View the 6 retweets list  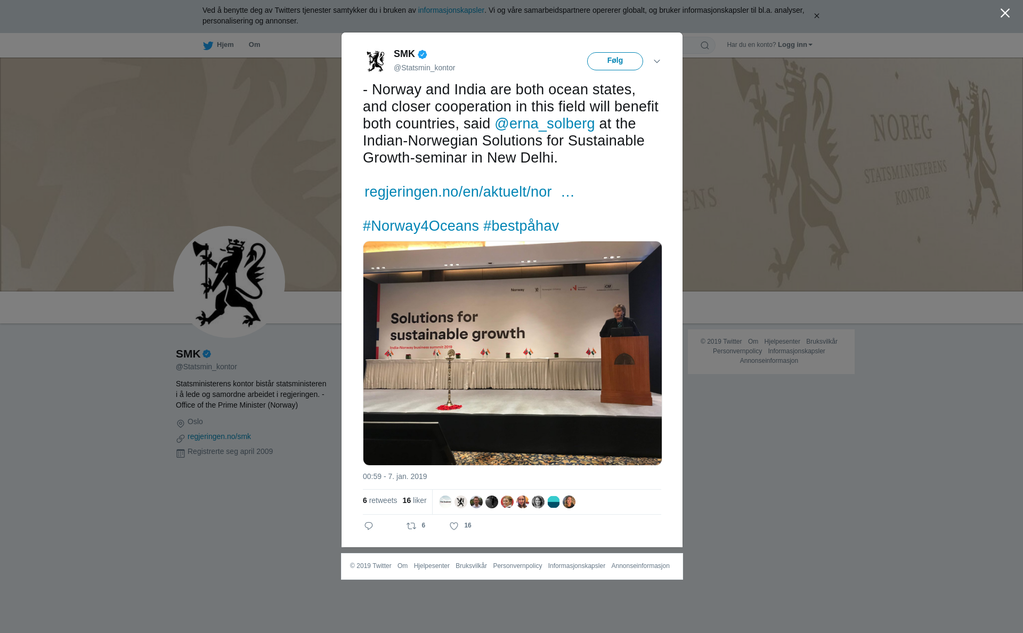tap(380, 500)
